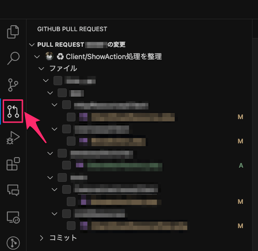Open Run and Debug view
This screenshot has width=258, height=251.
point(13,138)
